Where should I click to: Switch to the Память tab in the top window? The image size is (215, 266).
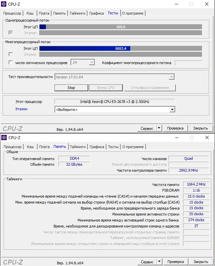(x=59, y=13)
